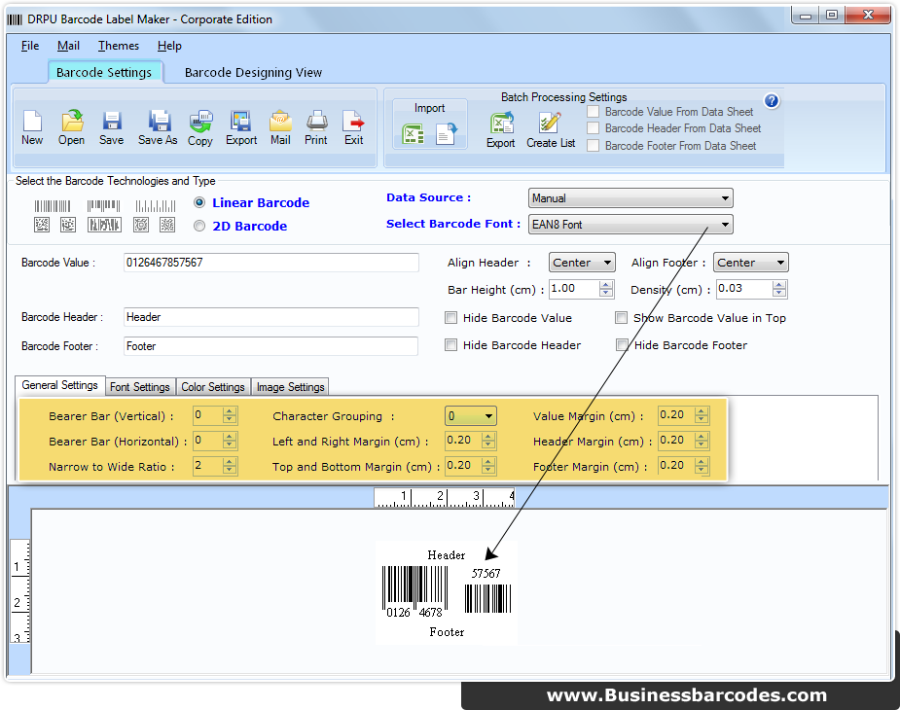This screenshot has height=710, width=900.
Task: Check the Hide Barcode Value box
Action: (x=451, y=318)
